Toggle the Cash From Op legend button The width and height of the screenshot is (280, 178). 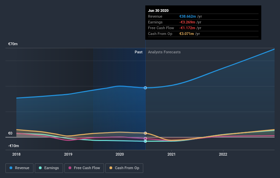(124, 168)
